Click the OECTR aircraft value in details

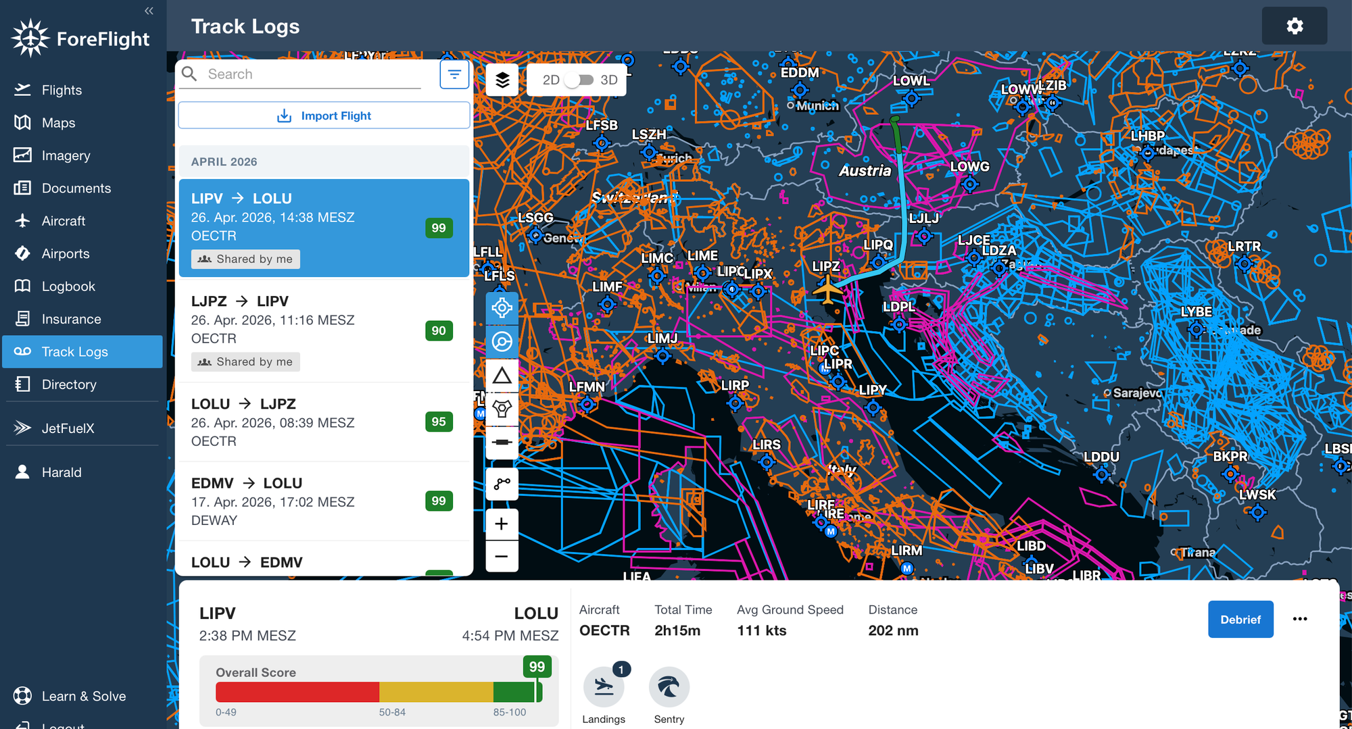[604, 630]
